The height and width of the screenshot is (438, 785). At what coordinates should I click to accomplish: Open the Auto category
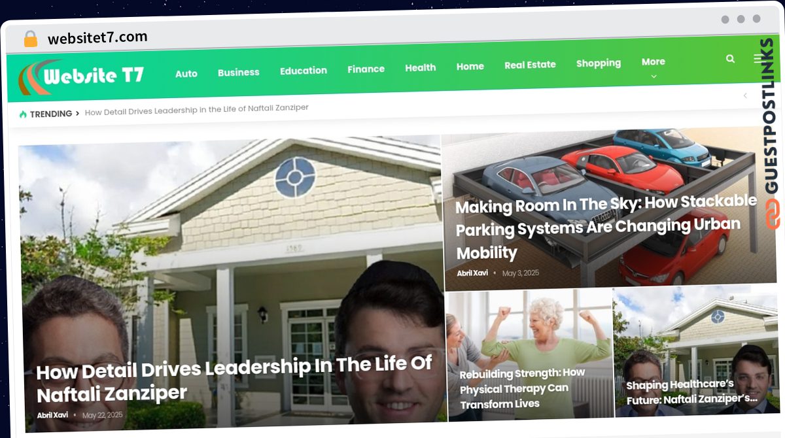coord(186,74)
